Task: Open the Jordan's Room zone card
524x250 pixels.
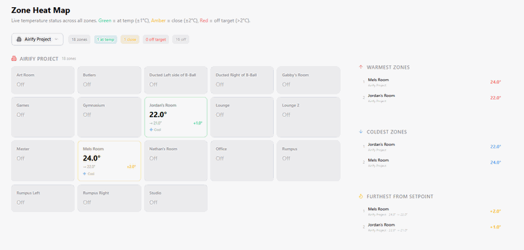Action: click(176, 117)
